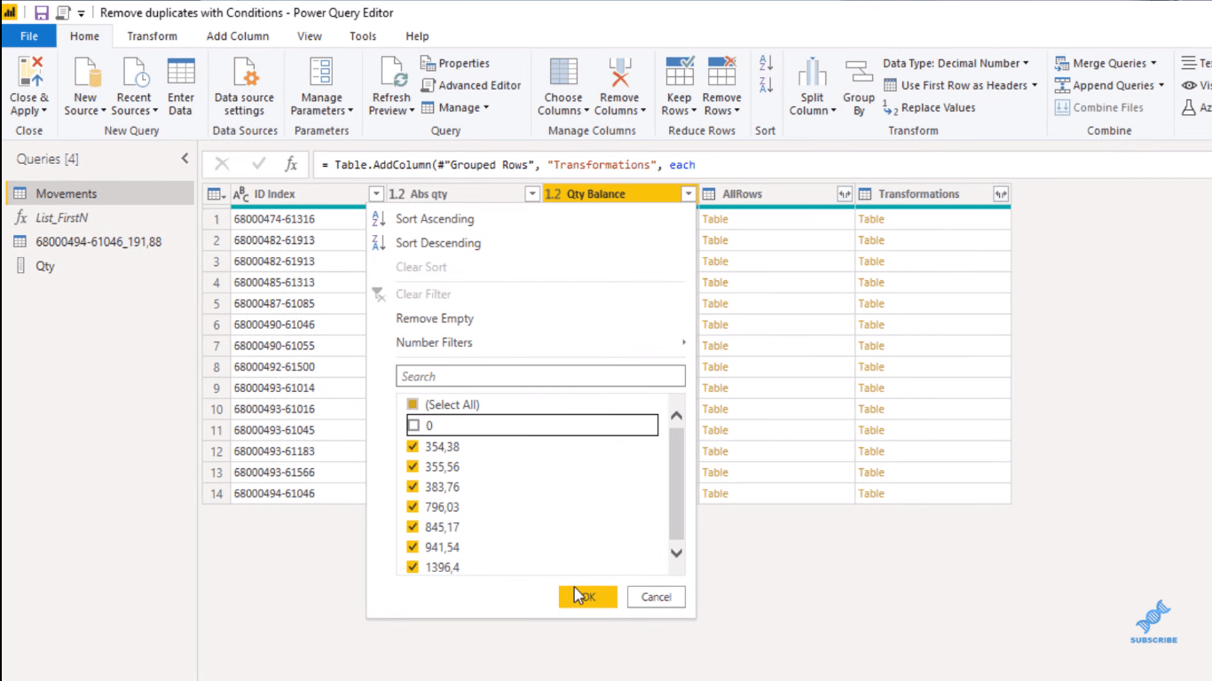1212x681 pixels.
Task: Click the Manage Parameters icon
Action: tap(321, 72)
